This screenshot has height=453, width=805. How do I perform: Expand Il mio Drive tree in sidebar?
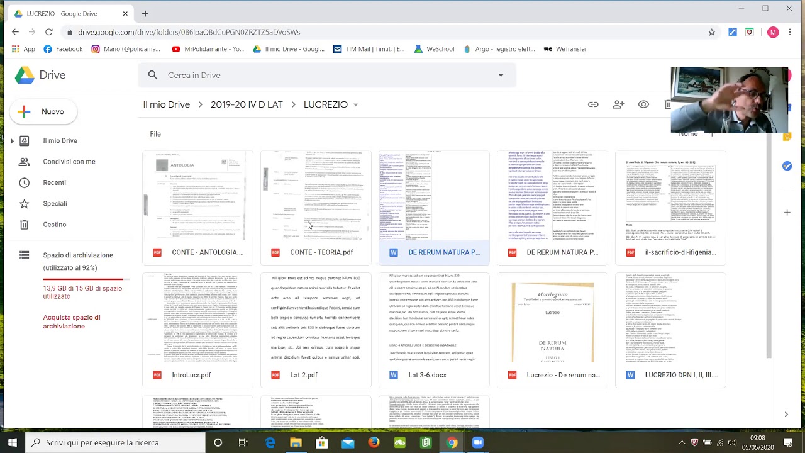click(x=12, y=141)
